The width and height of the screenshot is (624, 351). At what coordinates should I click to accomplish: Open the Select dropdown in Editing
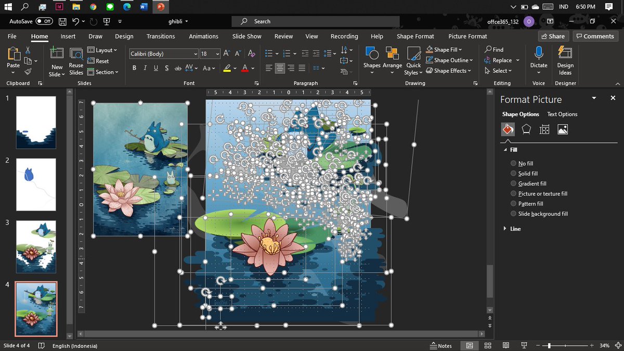pyautogui.click(x=498, y=71)
